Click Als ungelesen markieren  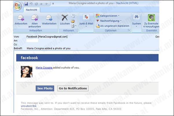112,26
